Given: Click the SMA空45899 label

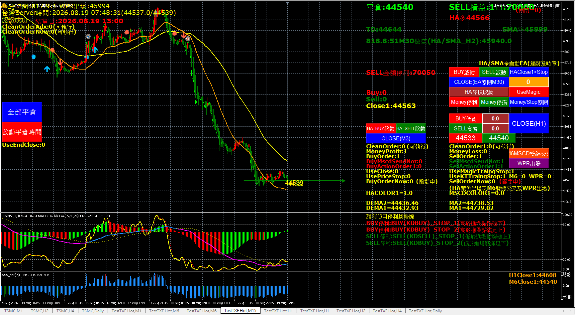Looking at the screenshot, I should tap(525, 29).
